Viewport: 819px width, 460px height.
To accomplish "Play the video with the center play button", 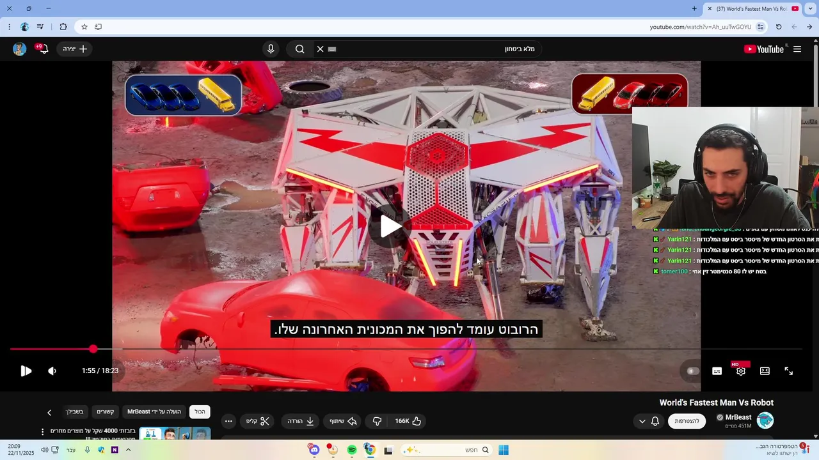I will click(391, 226).
